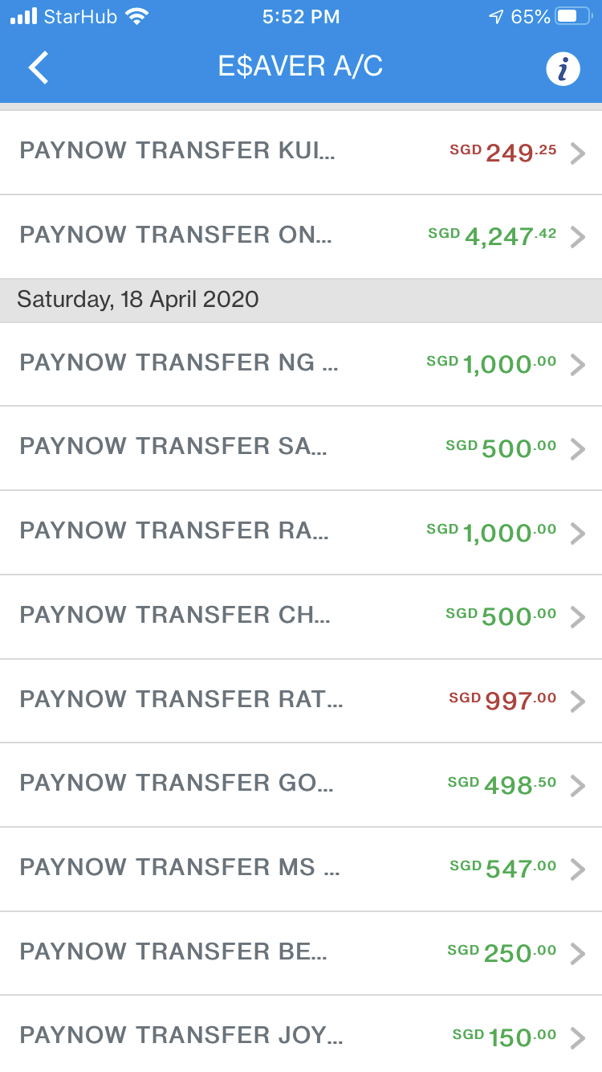Open chevron next to SGD 150.00 transfer
This screenshot has width=602, height=1072.
[x=577, y=1037]
